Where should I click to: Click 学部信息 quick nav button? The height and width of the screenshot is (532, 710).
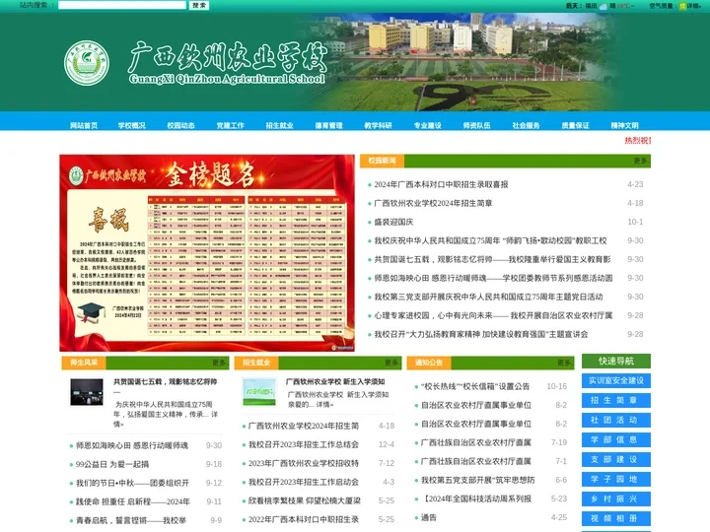(615, 439)
